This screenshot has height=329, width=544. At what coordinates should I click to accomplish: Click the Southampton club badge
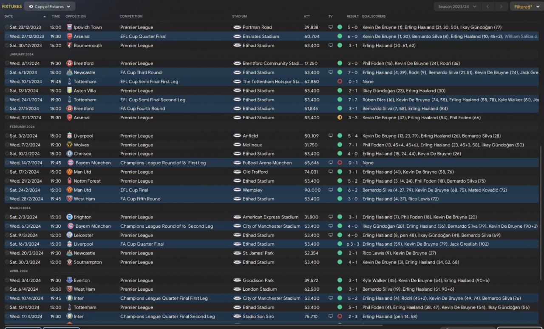[69, 262]
